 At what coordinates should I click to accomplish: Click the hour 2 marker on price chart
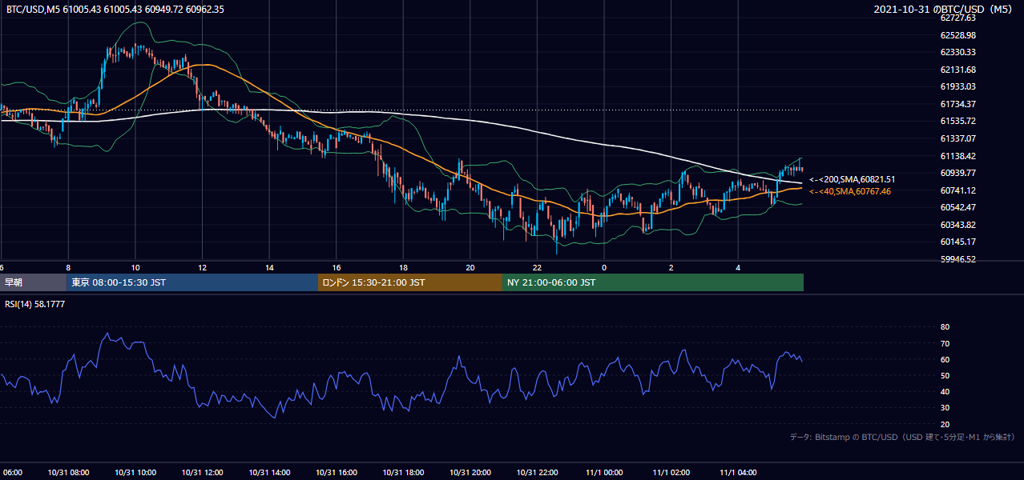tap(671, 267)
